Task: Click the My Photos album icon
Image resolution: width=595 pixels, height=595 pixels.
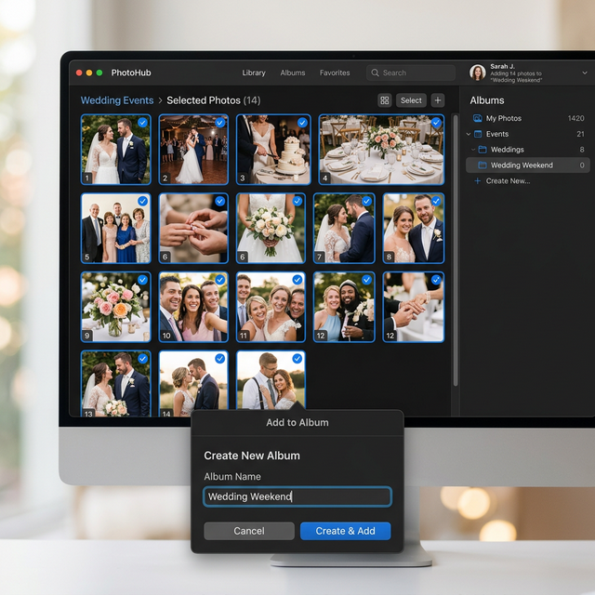Action: point(477,118)
